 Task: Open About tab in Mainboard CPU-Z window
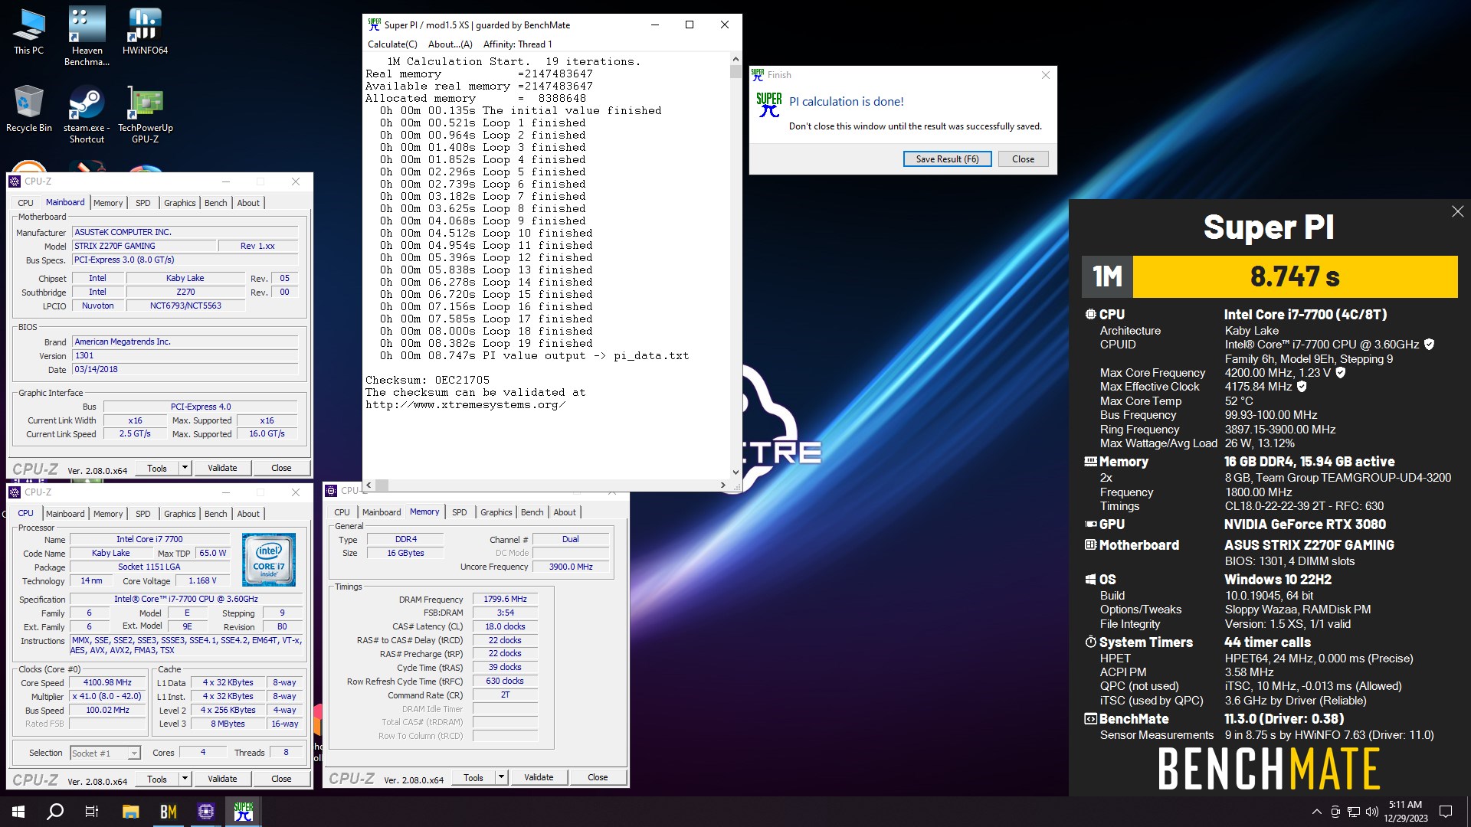tap(248, 203)
